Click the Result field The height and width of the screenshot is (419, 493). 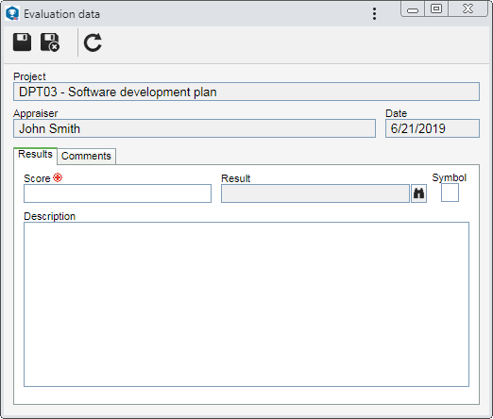[315, 193]
